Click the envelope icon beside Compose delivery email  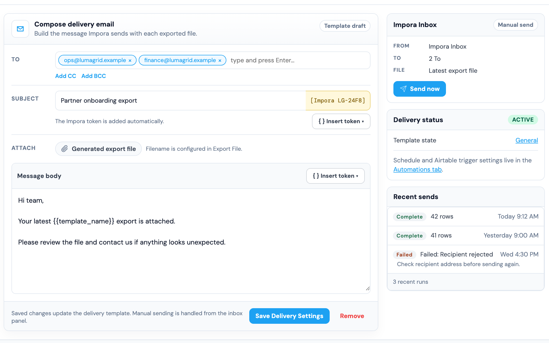point(20,29)
